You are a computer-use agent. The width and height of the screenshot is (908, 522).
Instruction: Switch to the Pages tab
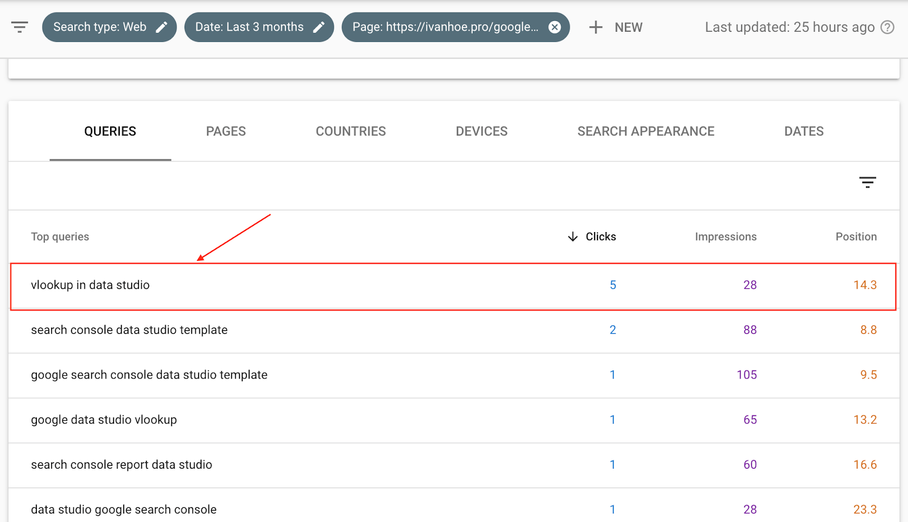point(226,132)
